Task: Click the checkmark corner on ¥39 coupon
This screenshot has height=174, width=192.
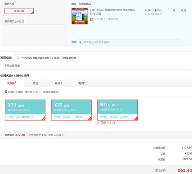Action: click(43, 119)
